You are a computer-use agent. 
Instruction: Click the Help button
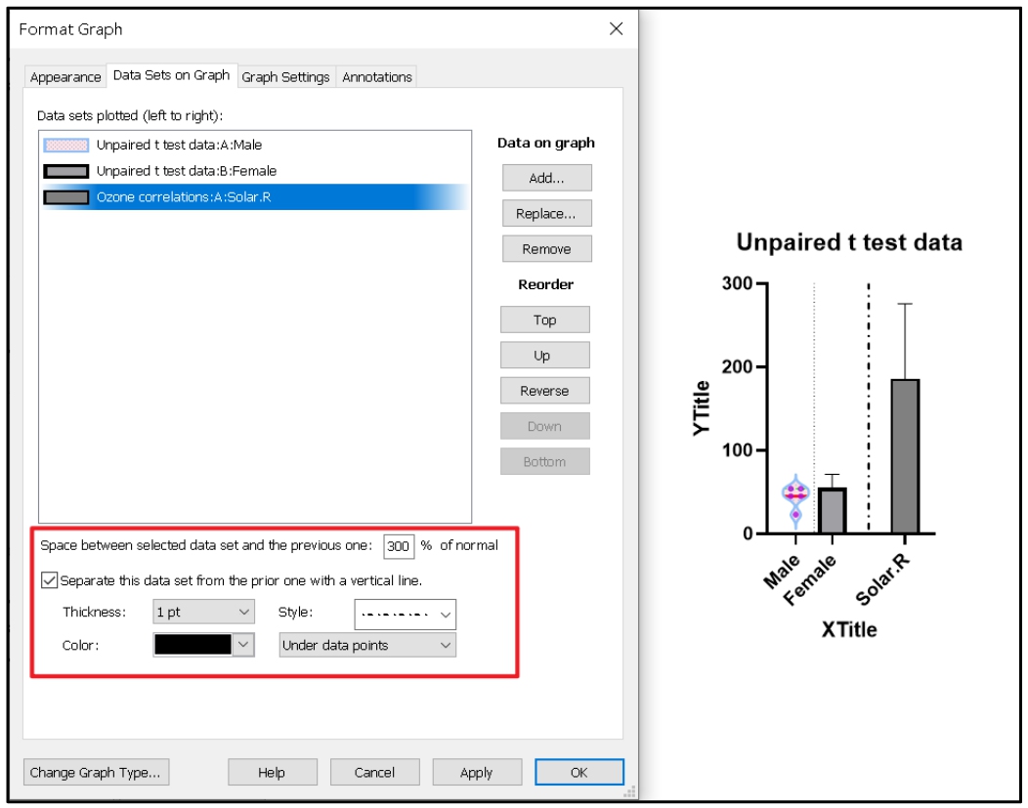coord(272,772)
